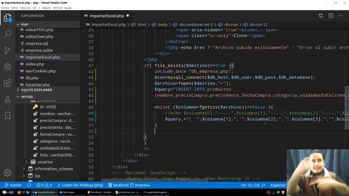The width and height of the screenshot is (349, 196).
Task: Open the Manage gear menu
Action: [8, 173]
